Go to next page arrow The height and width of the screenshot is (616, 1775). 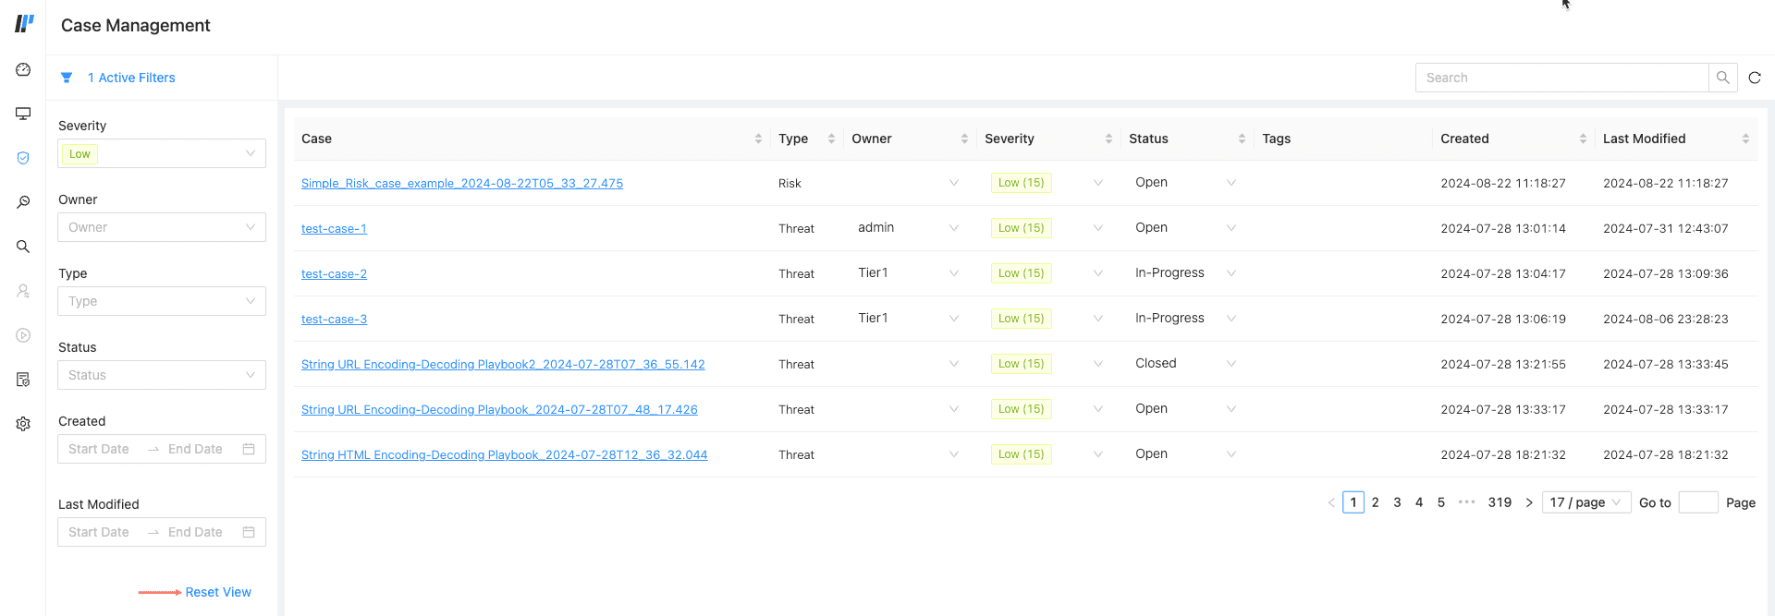tap(1529, 502)
